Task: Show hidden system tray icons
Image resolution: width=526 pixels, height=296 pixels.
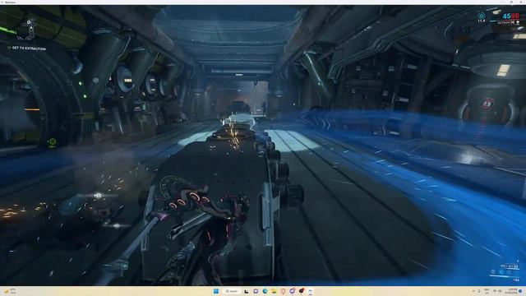Action: tap(473, 291)
